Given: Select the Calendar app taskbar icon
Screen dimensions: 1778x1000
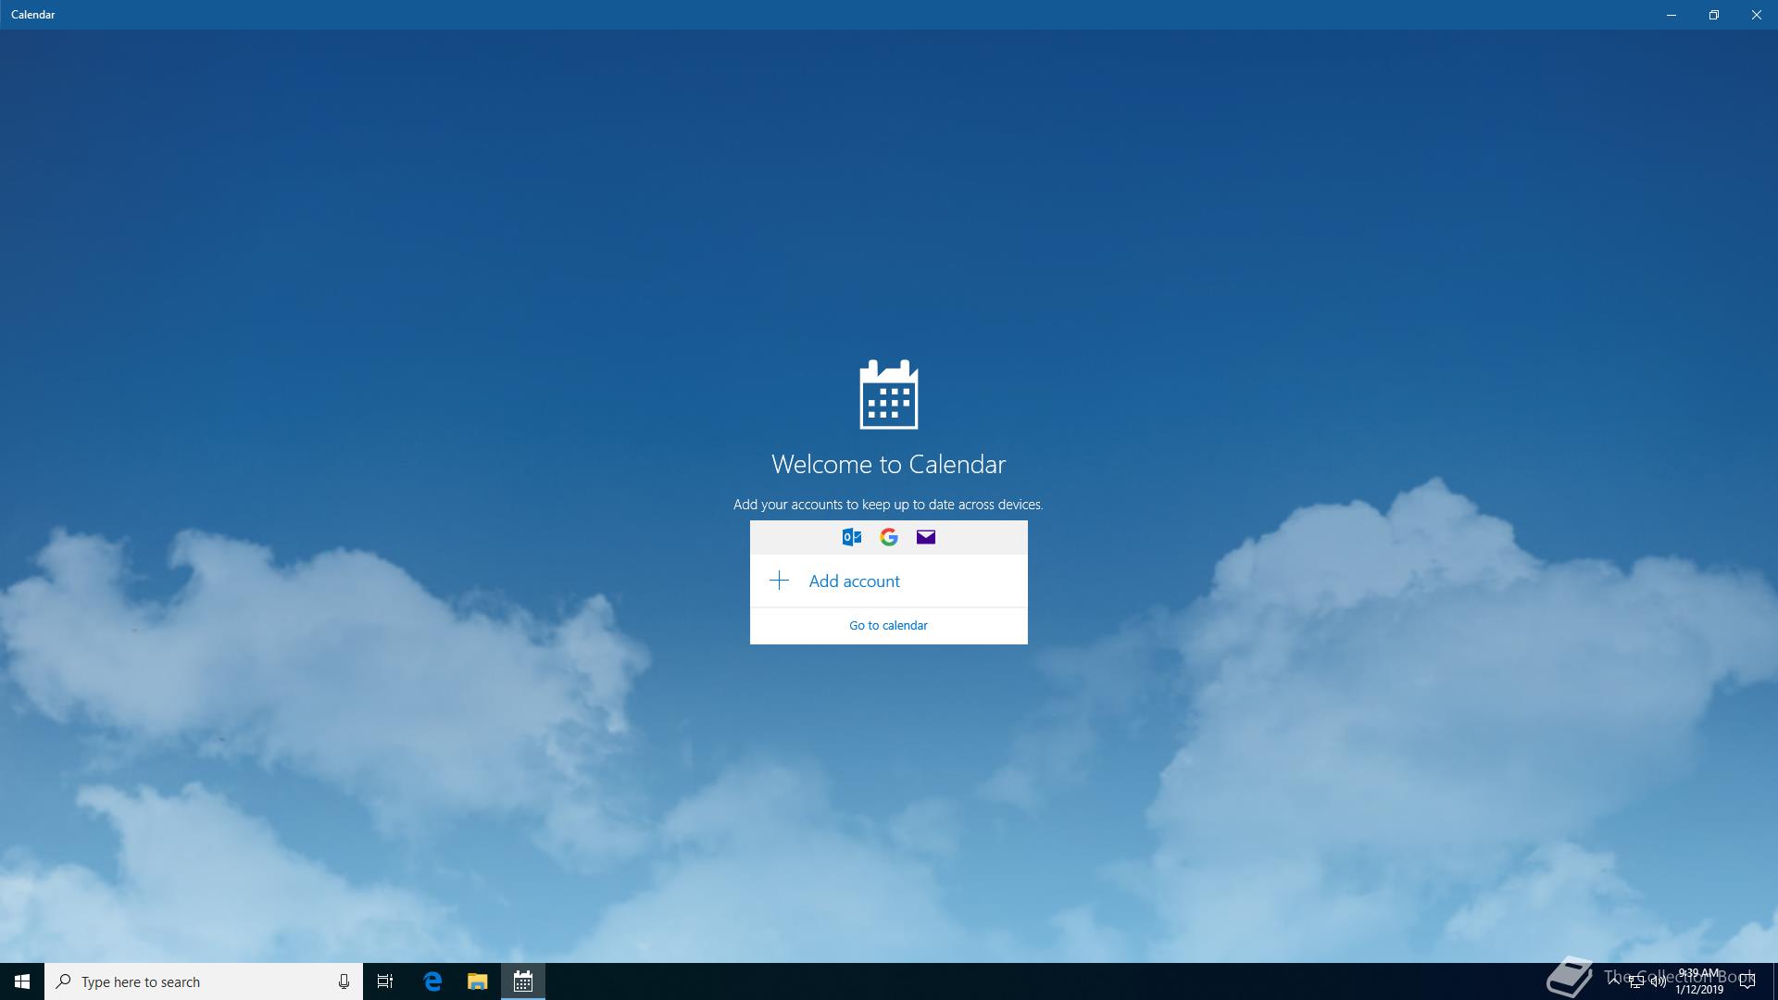Looking at the screenshot, I should [523, 981].
